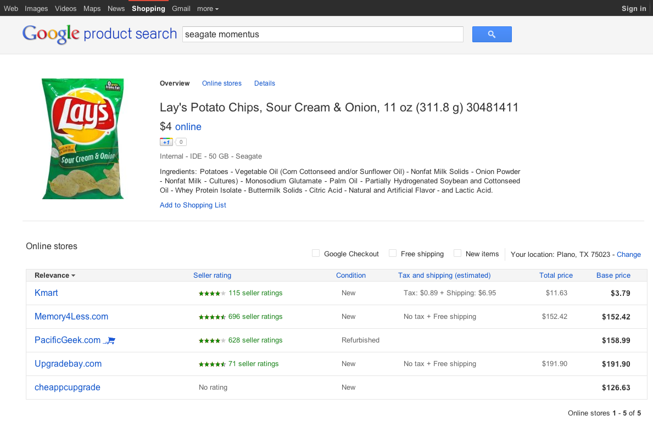
Task: Click the Google +1 button
Action: (166, 142)
